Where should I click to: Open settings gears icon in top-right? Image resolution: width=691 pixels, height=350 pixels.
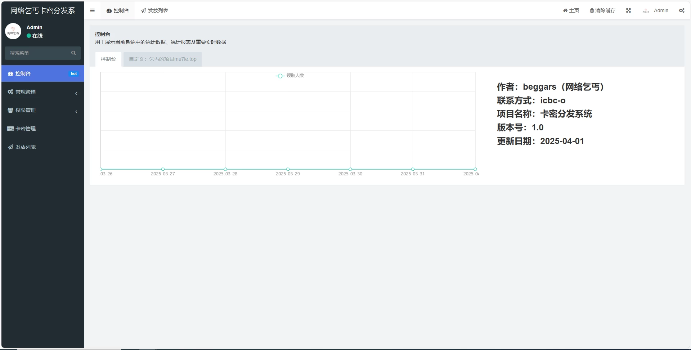pos(682,10)
